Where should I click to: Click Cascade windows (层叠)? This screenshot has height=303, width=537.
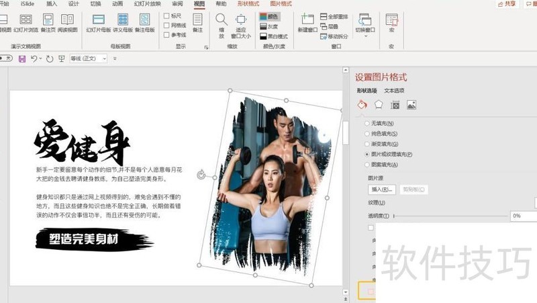click(329, 26)
